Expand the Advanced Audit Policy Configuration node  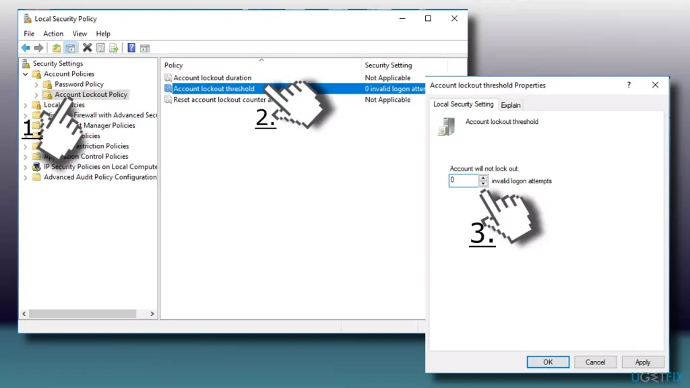click(26, 177)
